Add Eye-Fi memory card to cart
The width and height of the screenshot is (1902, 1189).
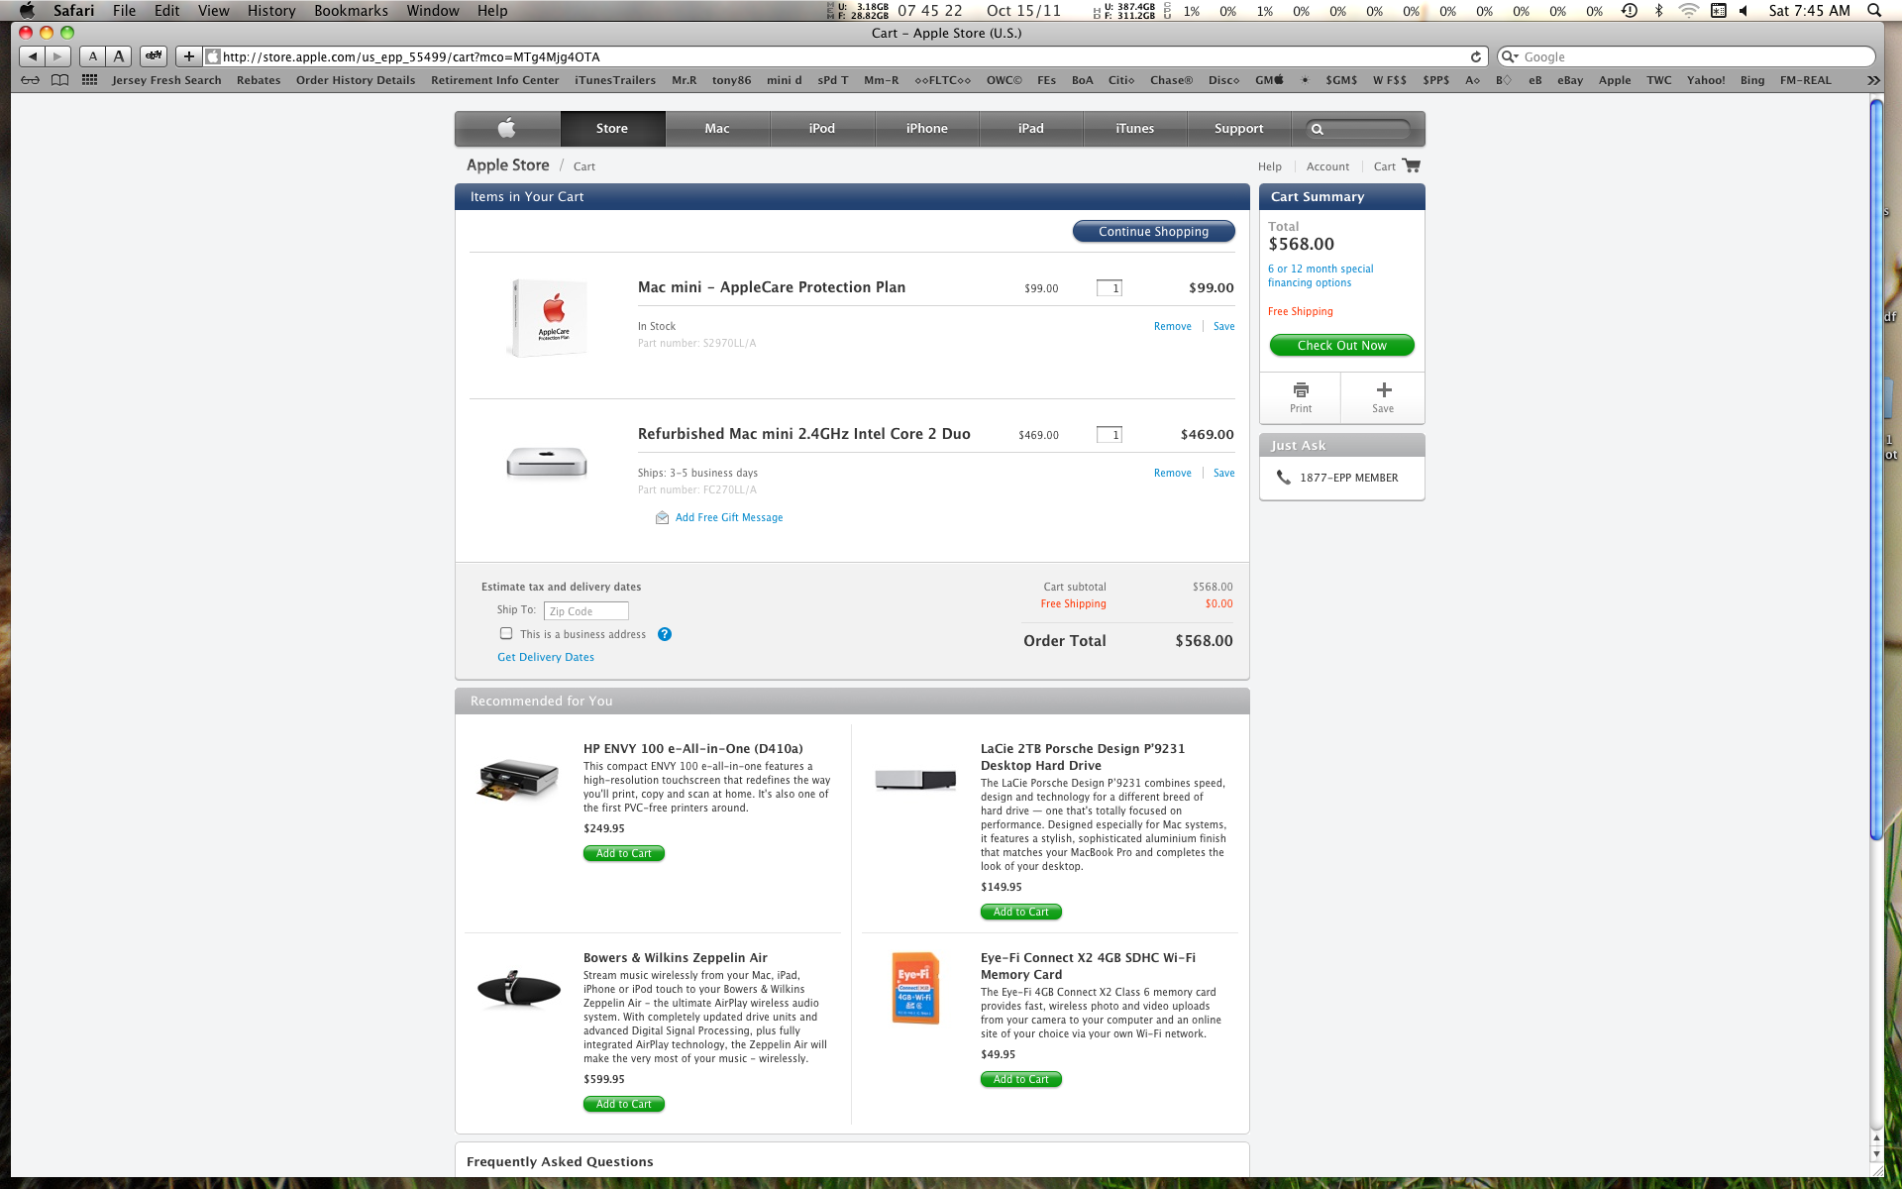click(x=1021, y=1080)
